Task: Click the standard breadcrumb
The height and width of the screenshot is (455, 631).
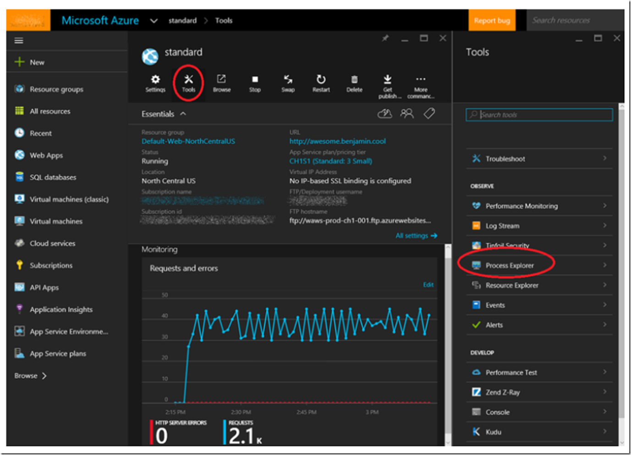Action: [182, 21]
